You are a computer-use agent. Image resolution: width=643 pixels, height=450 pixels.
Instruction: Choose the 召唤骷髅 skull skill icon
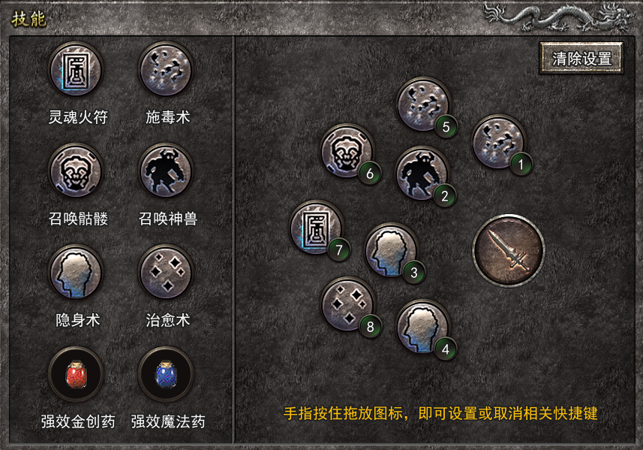click(76, 171)
